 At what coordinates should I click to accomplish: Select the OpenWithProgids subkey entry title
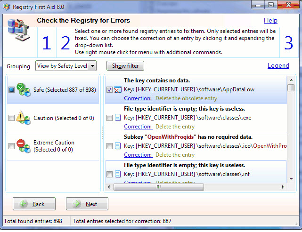pos(188,137)
